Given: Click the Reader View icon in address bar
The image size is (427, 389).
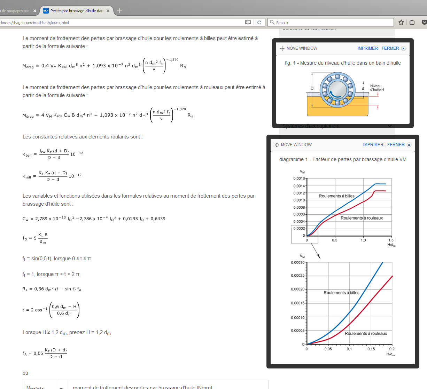Looking at the screenshot, I should tap(248, 22).
